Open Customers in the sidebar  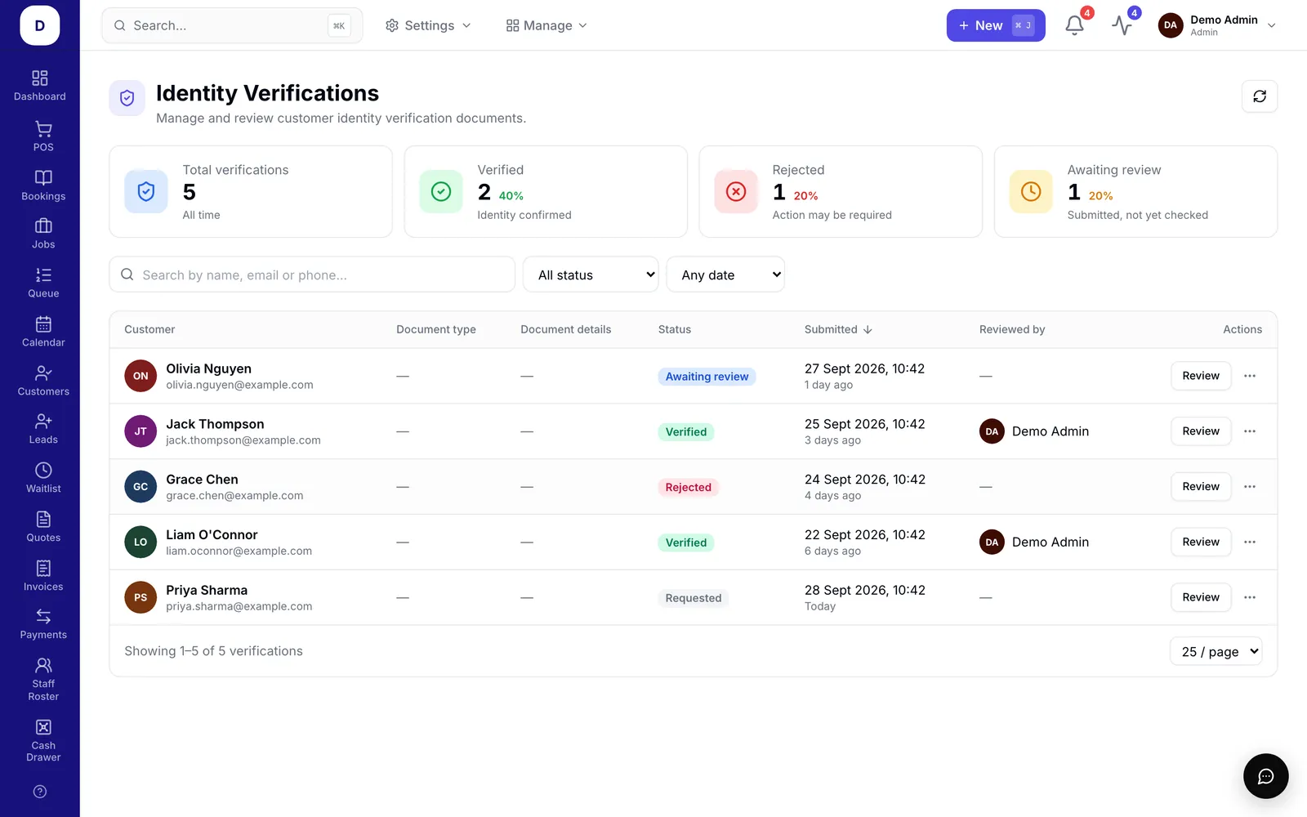pyautogui.click(x=43, y=381)
